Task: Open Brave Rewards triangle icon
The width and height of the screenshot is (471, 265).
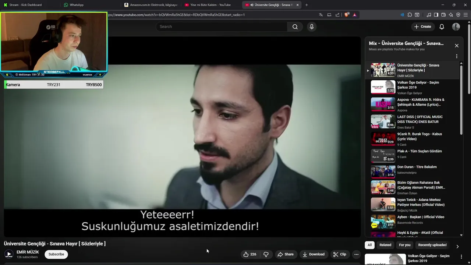Action: [354, 15]
